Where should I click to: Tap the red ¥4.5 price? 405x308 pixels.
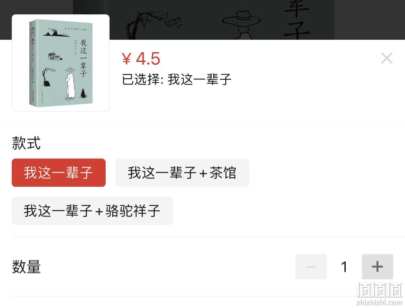141,59
